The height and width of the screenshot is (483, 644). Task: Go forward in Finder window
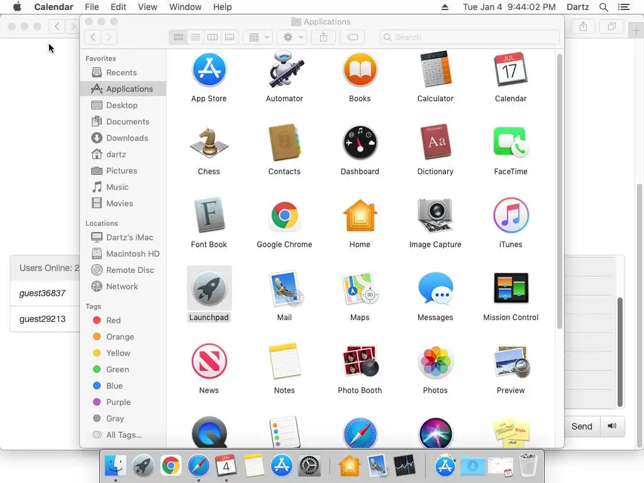[x=109, y=37]
